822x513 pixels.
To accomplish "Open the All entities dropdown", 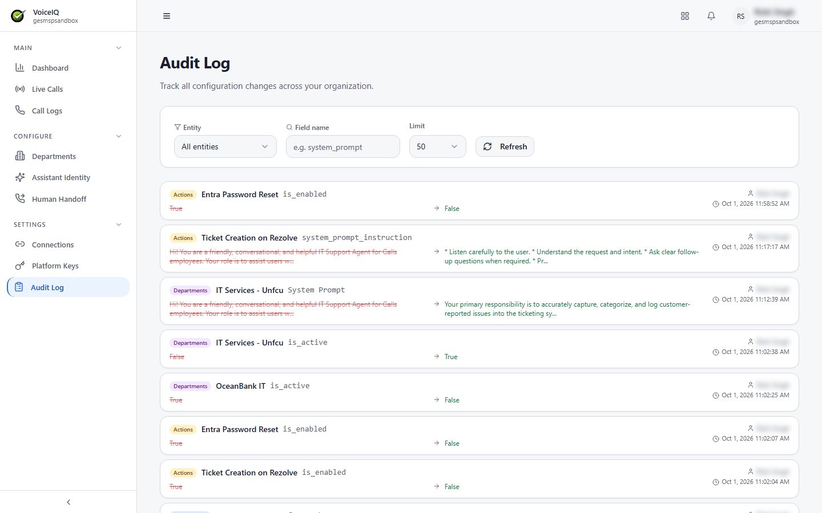I will coord(225,146).
